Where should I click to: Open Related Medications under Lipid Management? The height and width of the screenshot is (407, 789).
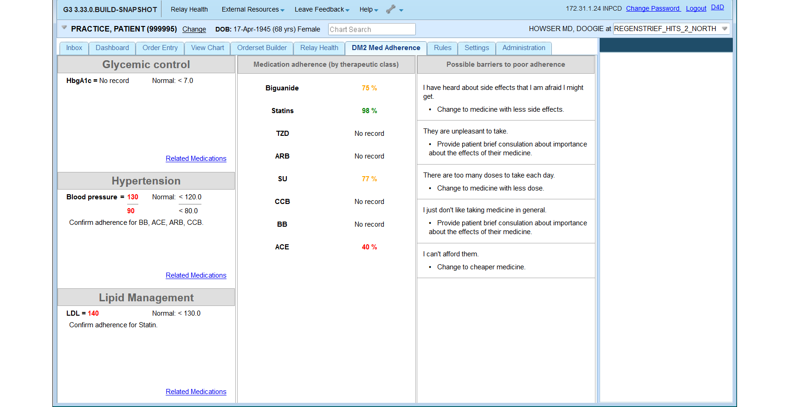(196, 392)
